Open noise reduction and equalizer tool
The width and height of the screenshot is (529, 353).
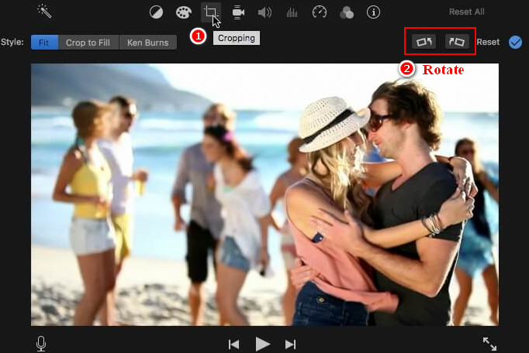click(292, 13)
